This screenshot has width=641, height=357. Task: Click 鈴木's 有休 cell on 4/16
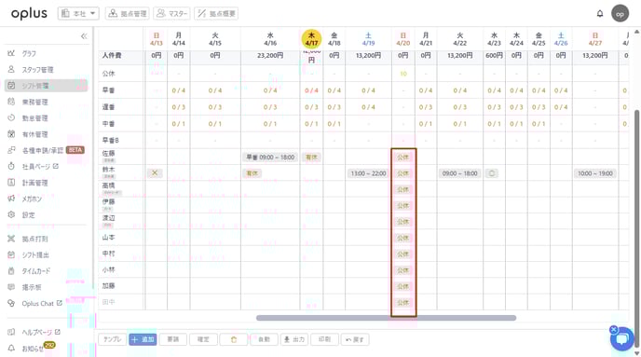coord(252,173)
